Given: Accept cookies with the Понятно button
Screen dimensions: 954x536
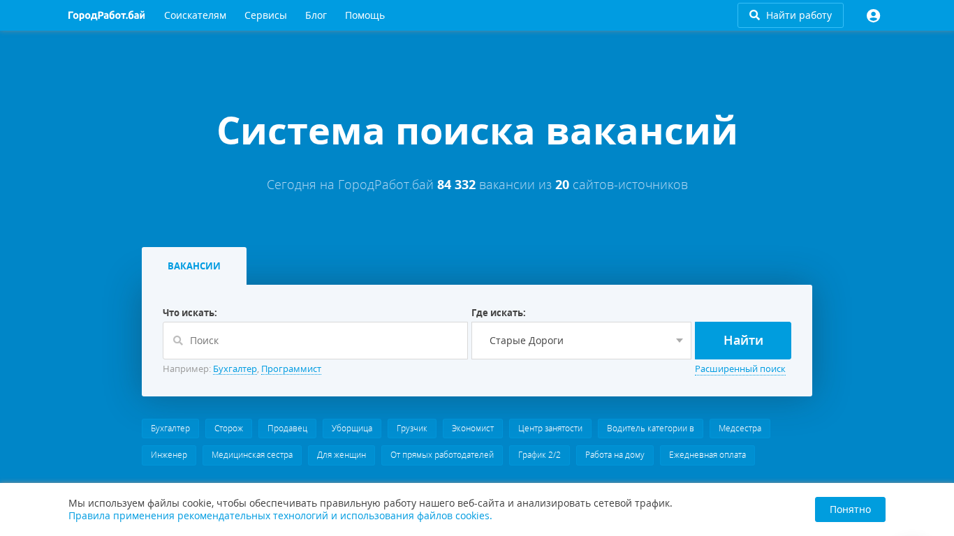Looking at the screenshot, I should pyautogui.click(x=850, y=509).
